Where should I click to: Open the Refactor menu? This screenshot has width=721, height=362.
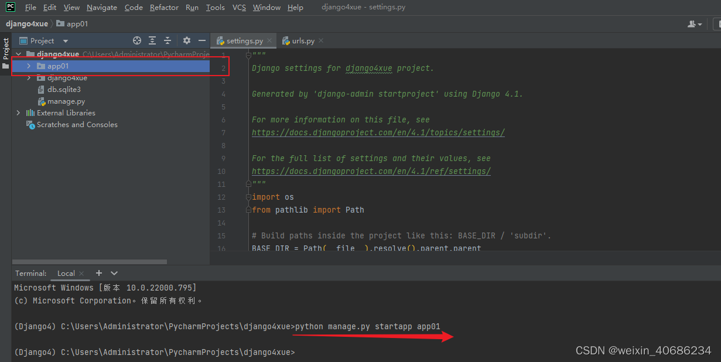tap(164, 8)
